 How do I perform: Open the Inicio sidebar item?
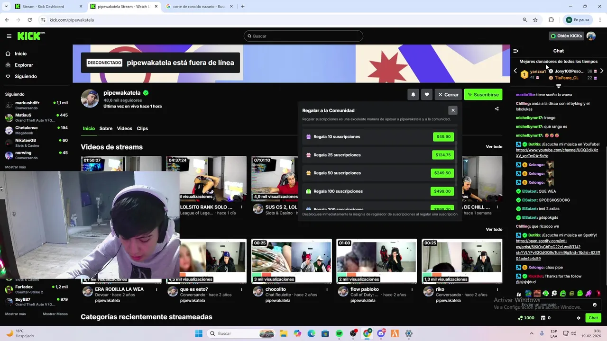tap(20, 54)
